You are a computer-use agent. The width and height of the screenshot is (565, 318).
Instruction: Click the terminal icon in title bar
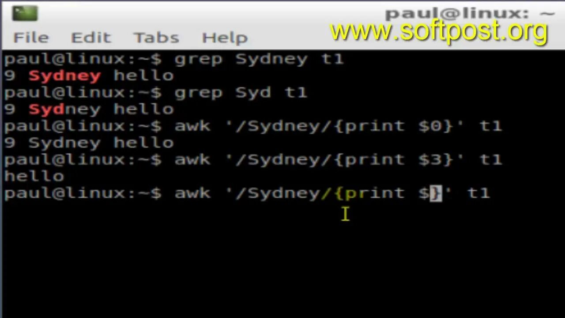tap(25, 13)
